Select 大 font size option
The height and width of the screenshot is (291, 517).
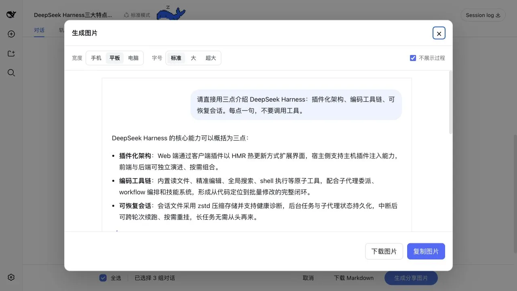[193, 58]
